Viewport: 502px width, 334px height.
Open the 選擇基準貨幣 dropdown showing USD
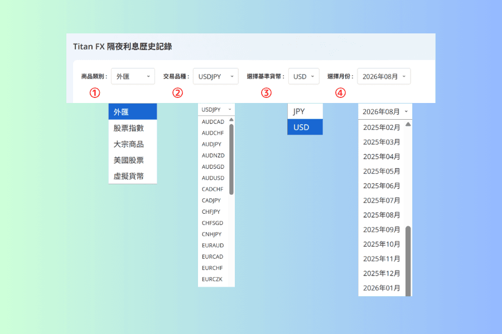pos(303,76)
